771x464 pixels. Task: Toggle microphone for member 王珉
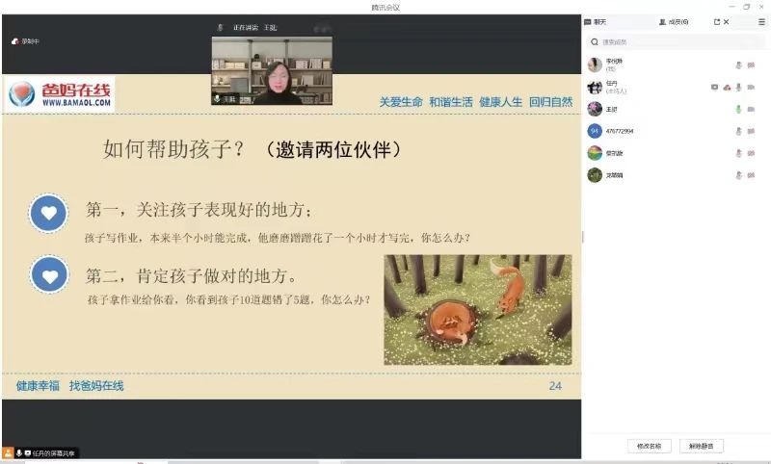click(738, 109)
